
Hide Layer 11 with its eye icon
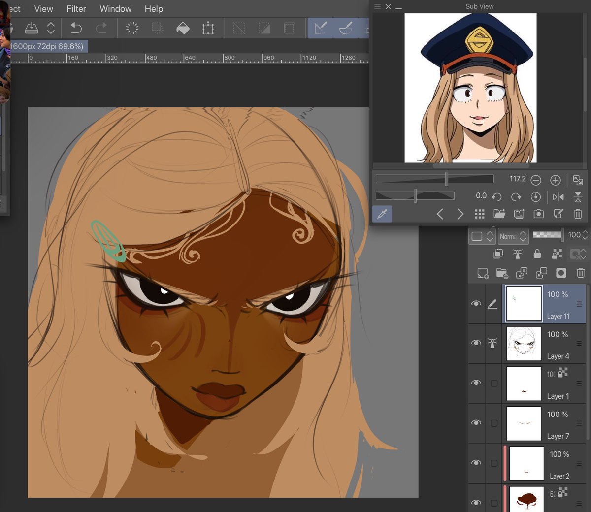coord(476,304)
